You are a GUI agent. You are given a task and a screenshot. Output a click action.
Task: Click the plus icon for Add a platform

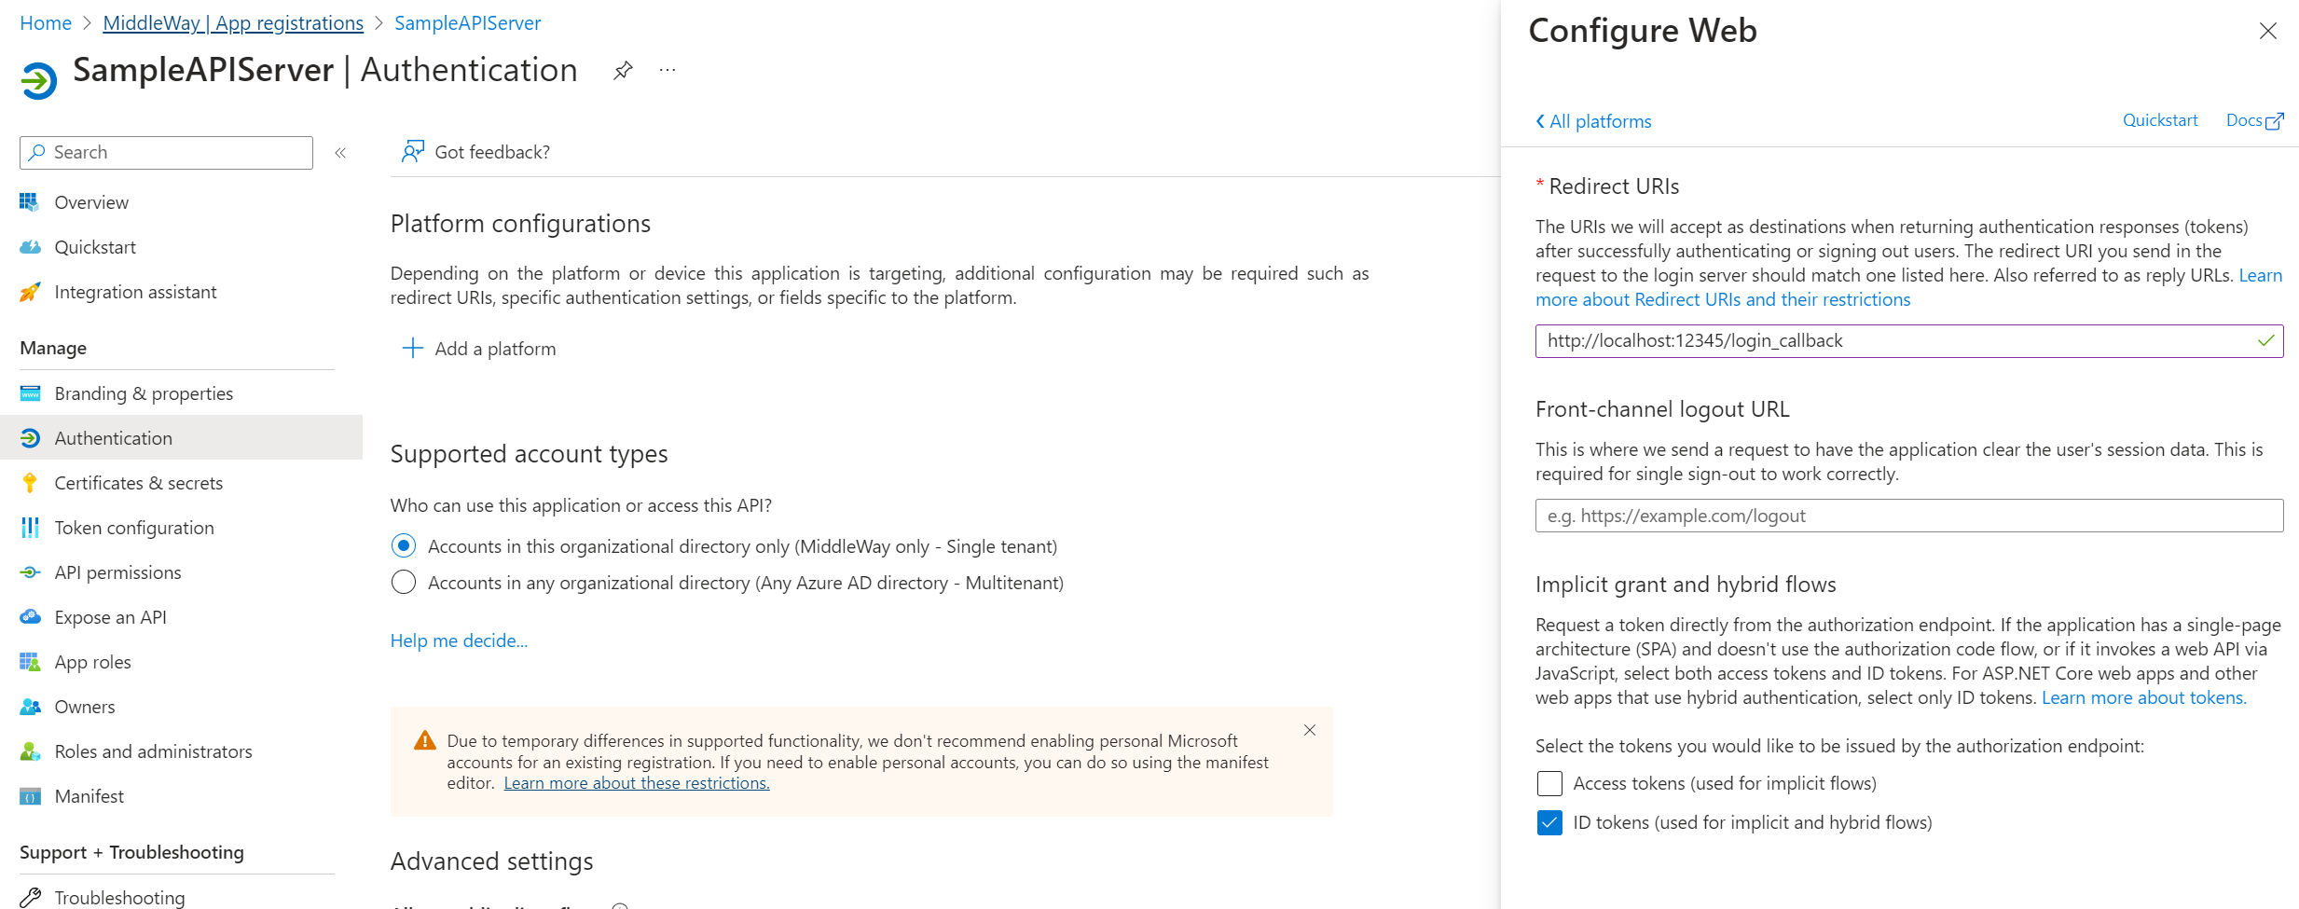(x=412, y=349)
